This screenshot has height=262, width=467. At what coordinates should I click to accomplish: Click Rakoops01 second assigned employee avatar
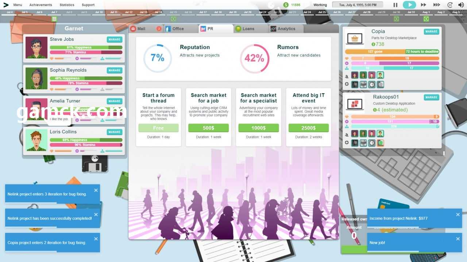pyautogui.click(x=363, y=134)
